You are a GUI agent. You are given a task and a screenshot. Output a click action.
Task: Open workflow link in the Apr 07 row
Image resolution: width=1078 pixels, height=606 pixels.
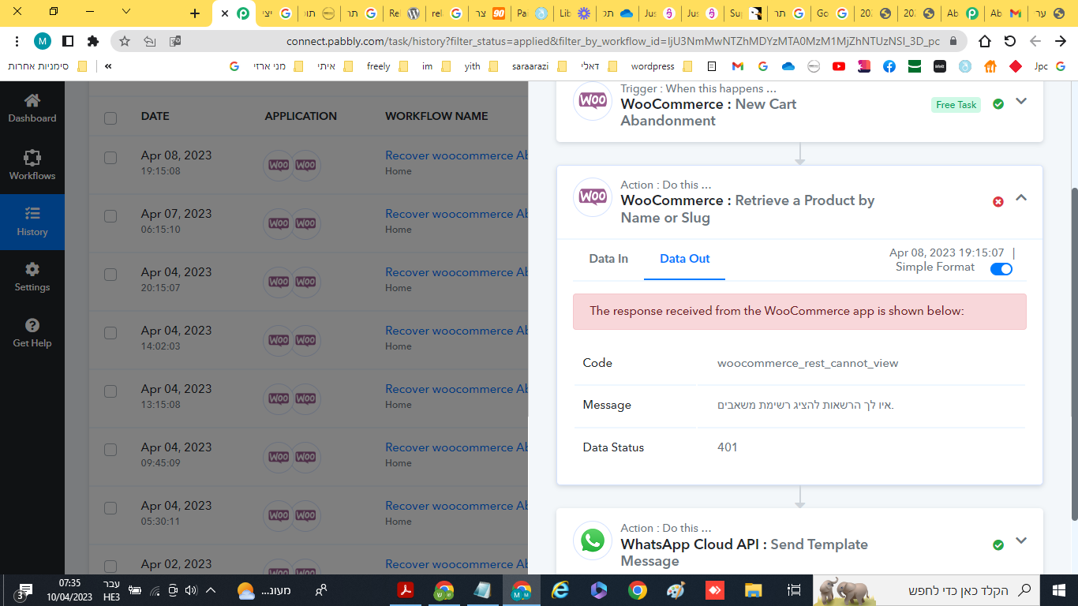coord(457,214)
